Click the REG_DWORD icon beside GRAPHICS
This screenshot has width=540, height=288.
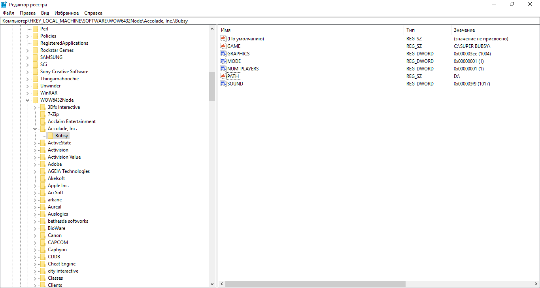(223, 53)
